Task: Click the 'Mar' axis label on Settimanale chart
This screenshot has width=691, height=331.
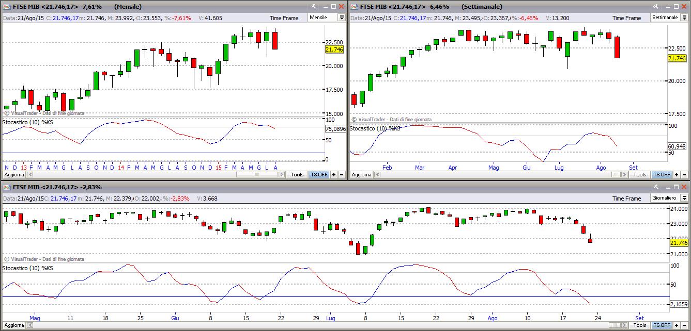Action: click(x=419, y=168)
